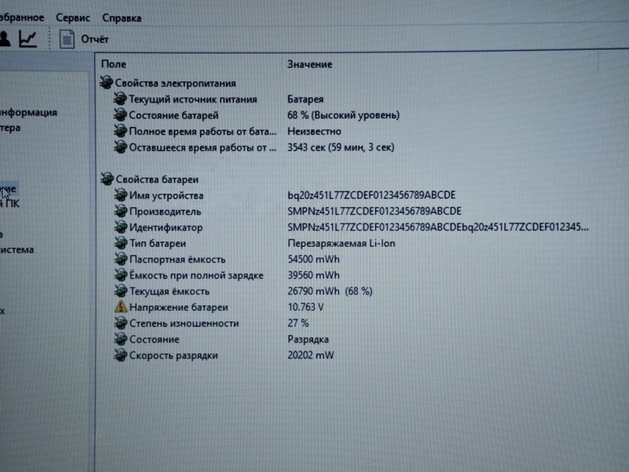The image size is (629, 472).
Task: Click the 68 % (Высокий уровень) value
Action: 343,115
